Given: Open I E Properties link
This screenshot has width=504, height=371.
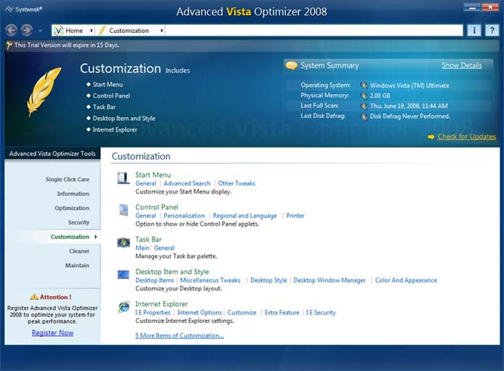Looking at the screenshot, I should point(153,313).
